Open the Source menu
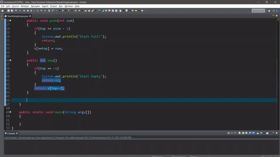 click(x=15, y=6)
